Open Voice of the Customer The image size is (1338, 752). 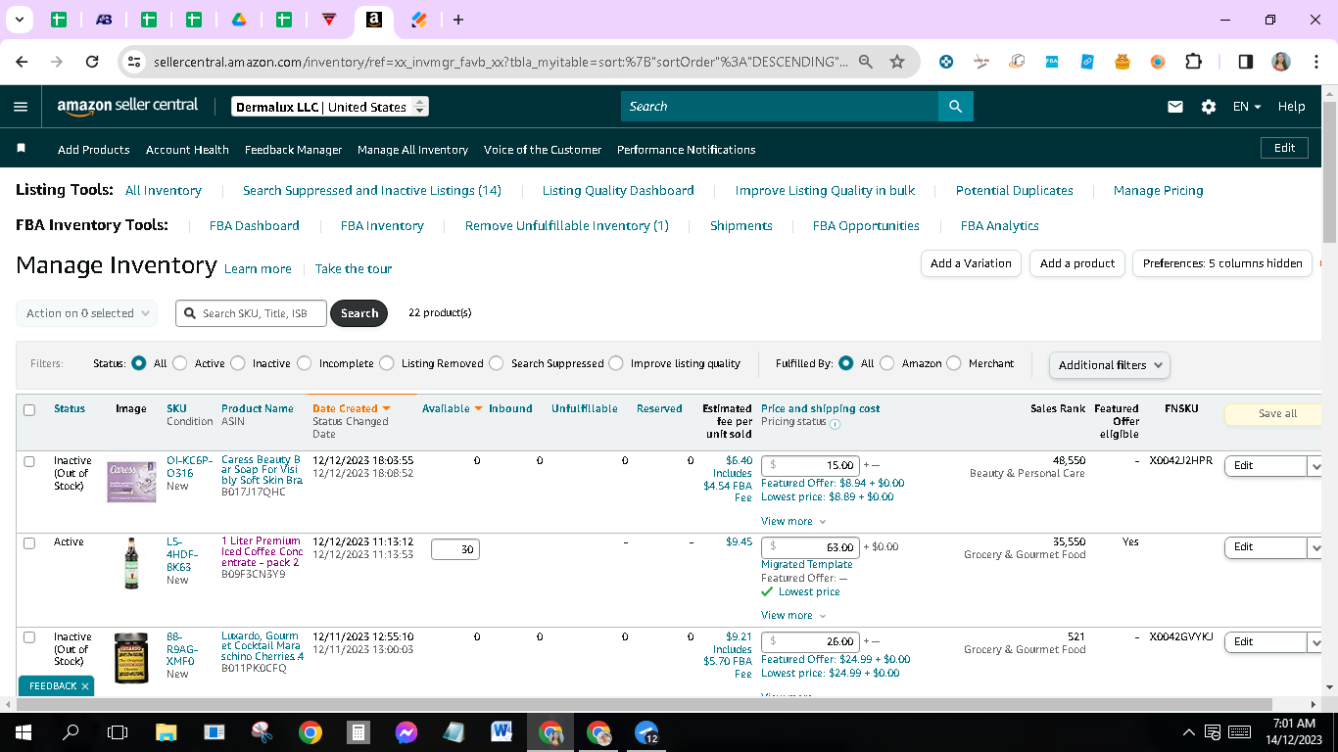click(543, 150)
